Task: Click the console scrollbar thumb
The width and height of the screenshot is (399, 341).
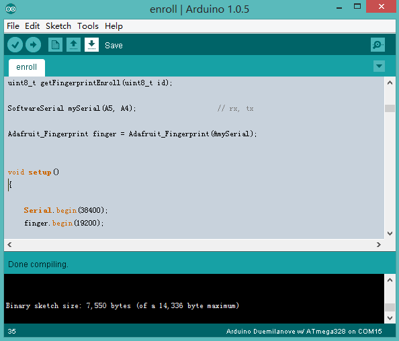Action: pyautogui.click(x=390, y=307)
